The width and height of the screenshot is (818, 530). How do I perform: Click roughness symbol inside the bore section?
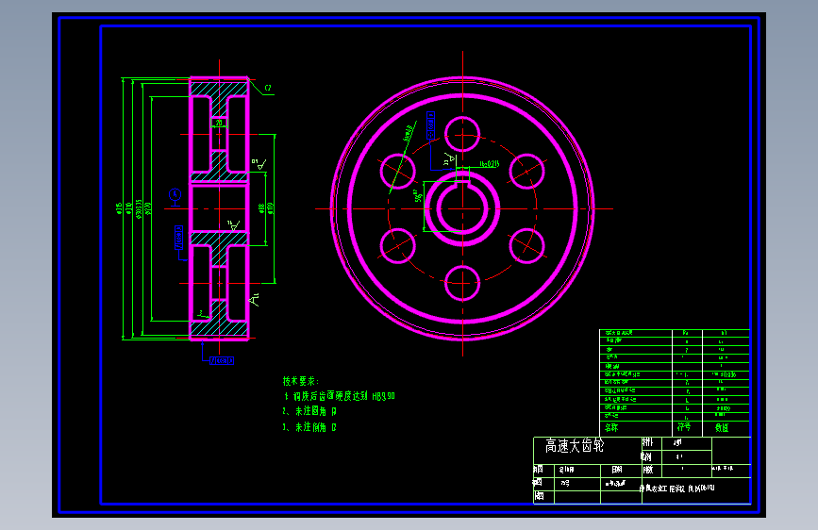233,225
